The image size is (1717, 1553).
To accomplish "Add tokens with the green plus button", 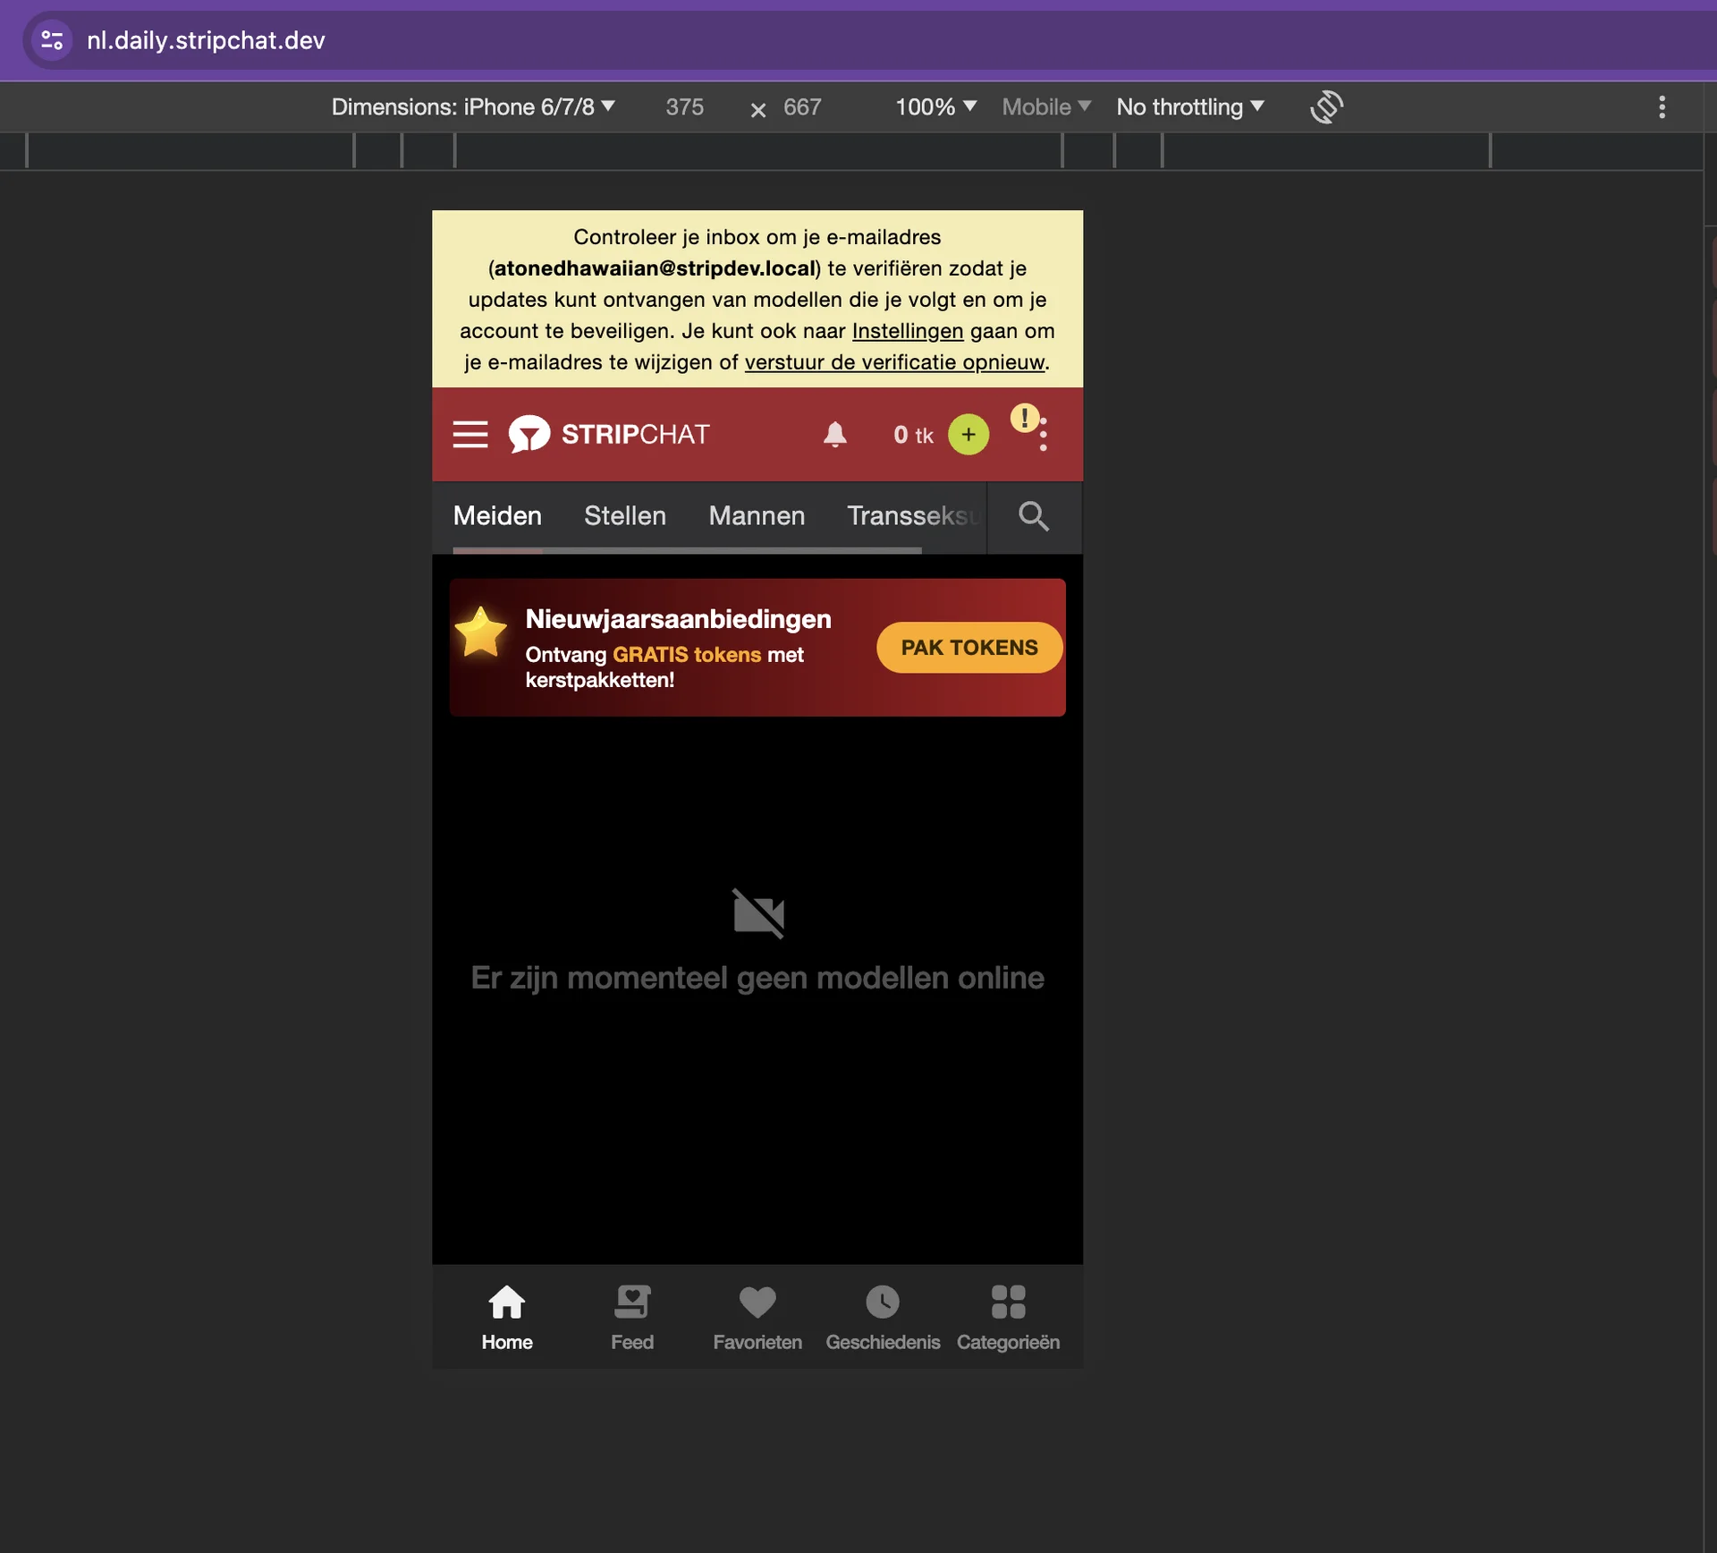I will pyautogui.click(x=968, y=435).
